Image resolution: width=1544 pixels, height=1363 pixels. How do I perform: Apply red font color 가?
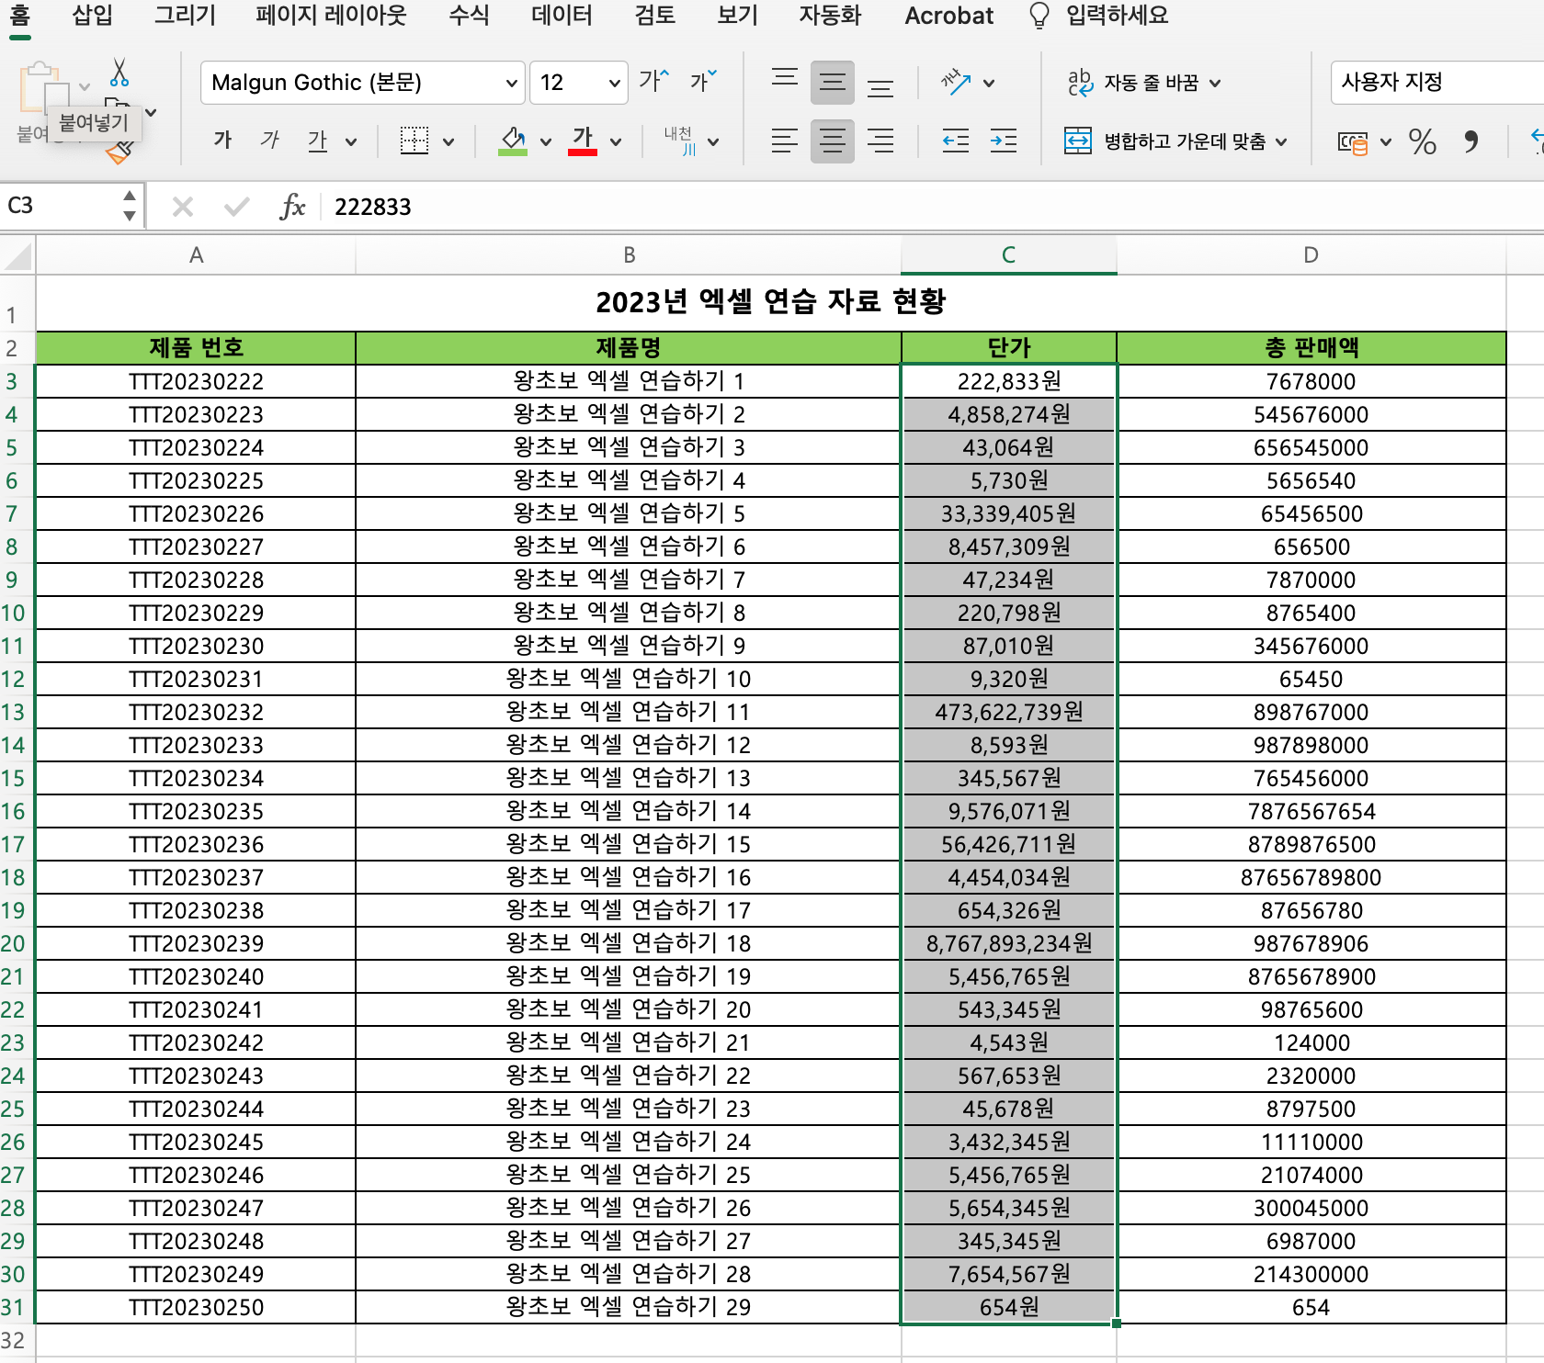(x=583, y=141)
